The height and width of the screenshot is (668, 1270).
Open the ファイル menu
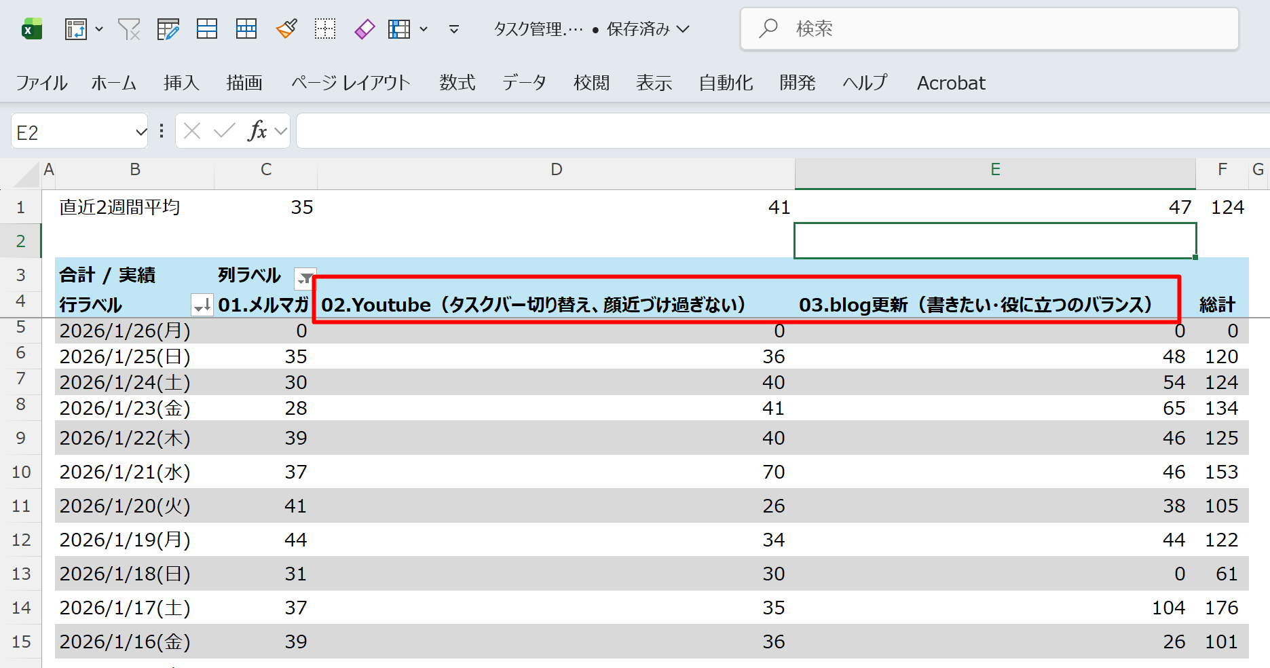[x=41, y=83]
